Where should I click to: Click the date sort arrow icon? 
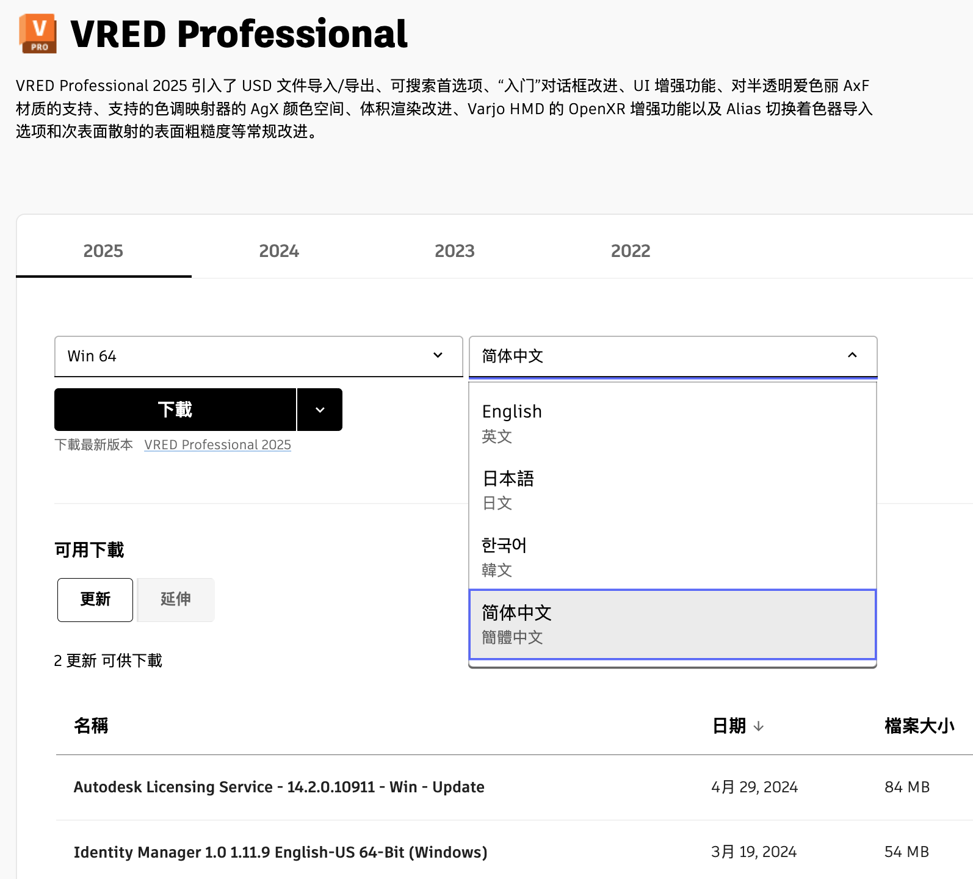coord(758,726)
